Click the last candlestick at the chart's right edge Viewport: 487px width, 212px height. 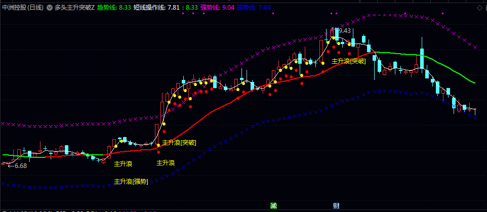click(475, 110)
